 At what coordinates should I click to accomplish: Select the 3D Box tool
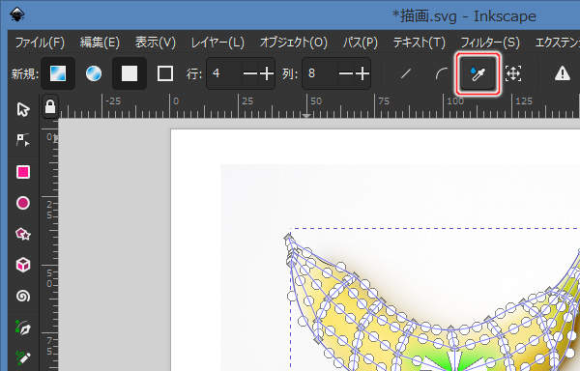coord(23,265)
